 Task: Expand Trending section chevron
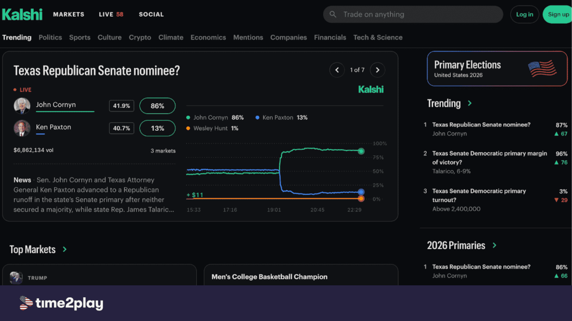470,103
